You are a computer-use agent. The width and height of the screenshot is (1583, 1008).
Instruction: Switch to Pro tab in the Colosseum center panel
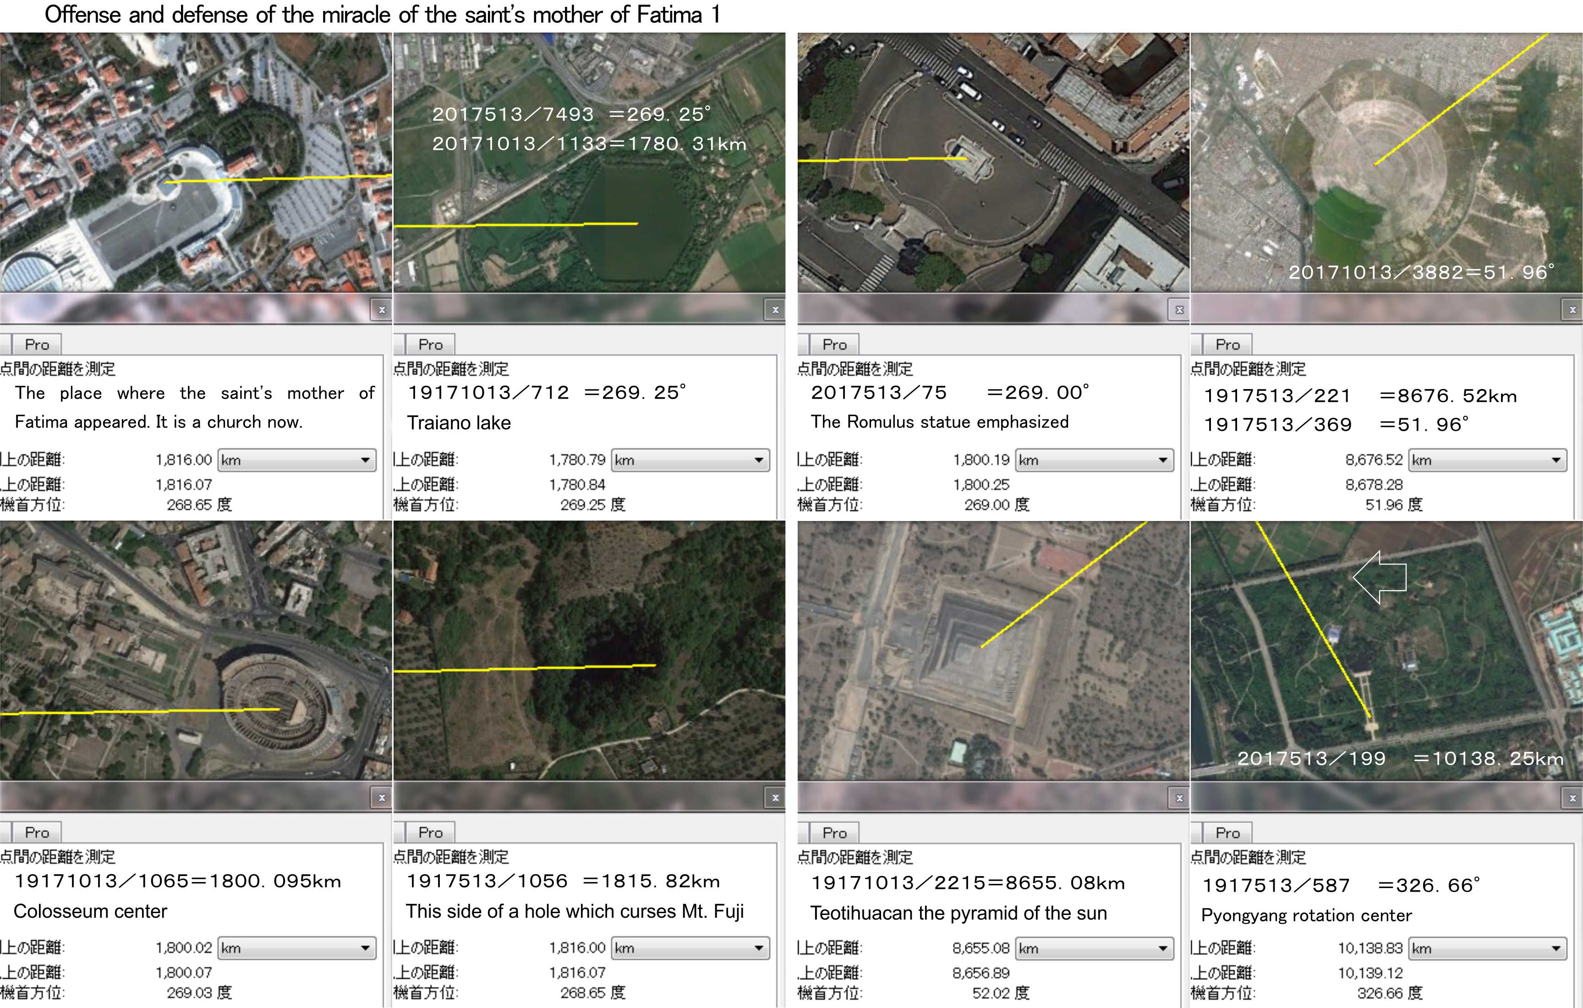pos(37,833)
